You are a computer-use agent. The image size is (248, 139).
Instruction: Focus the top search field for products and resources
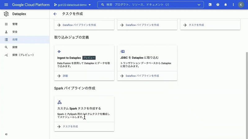[151, 5]
